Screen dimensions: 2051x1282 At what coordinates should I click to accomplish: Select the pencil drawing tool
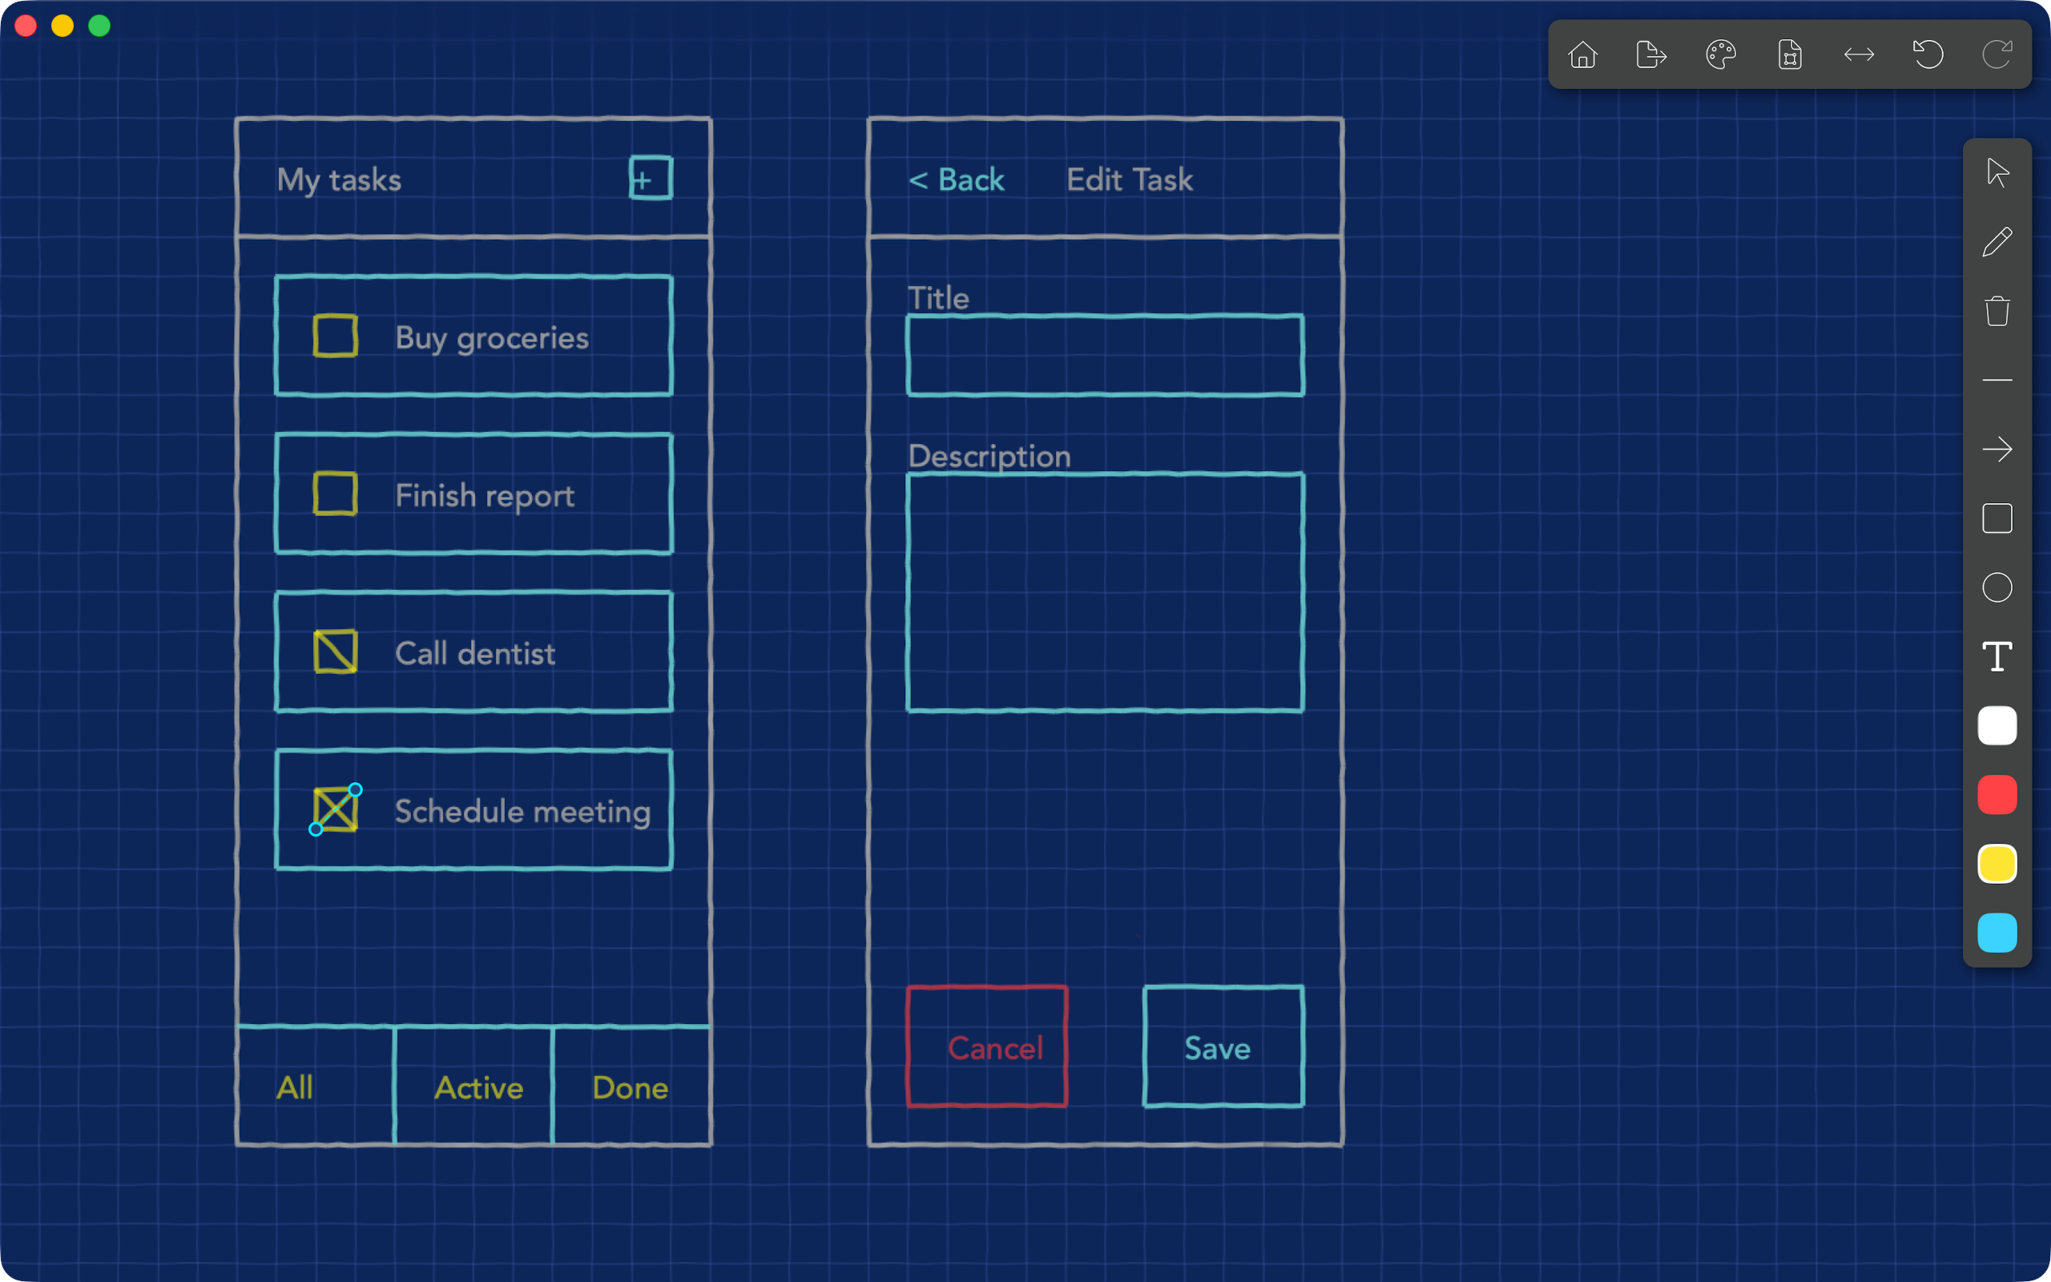[x=1997, y=242]
